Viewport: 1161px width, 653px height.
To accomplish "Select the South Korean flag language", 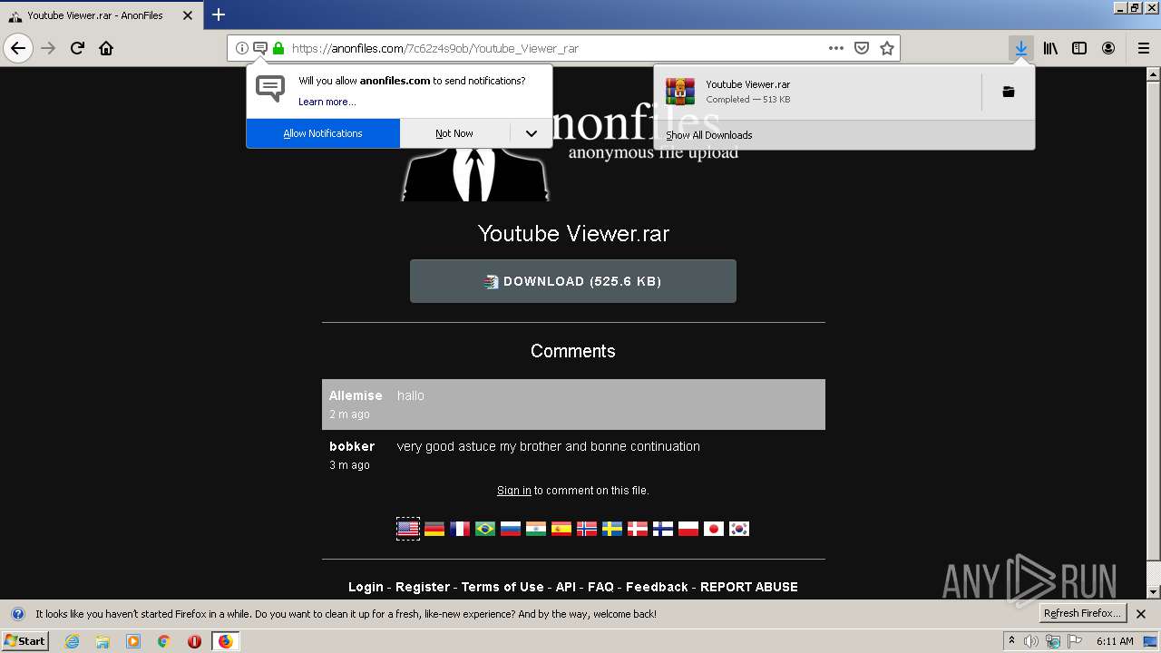I will point(739,529).
